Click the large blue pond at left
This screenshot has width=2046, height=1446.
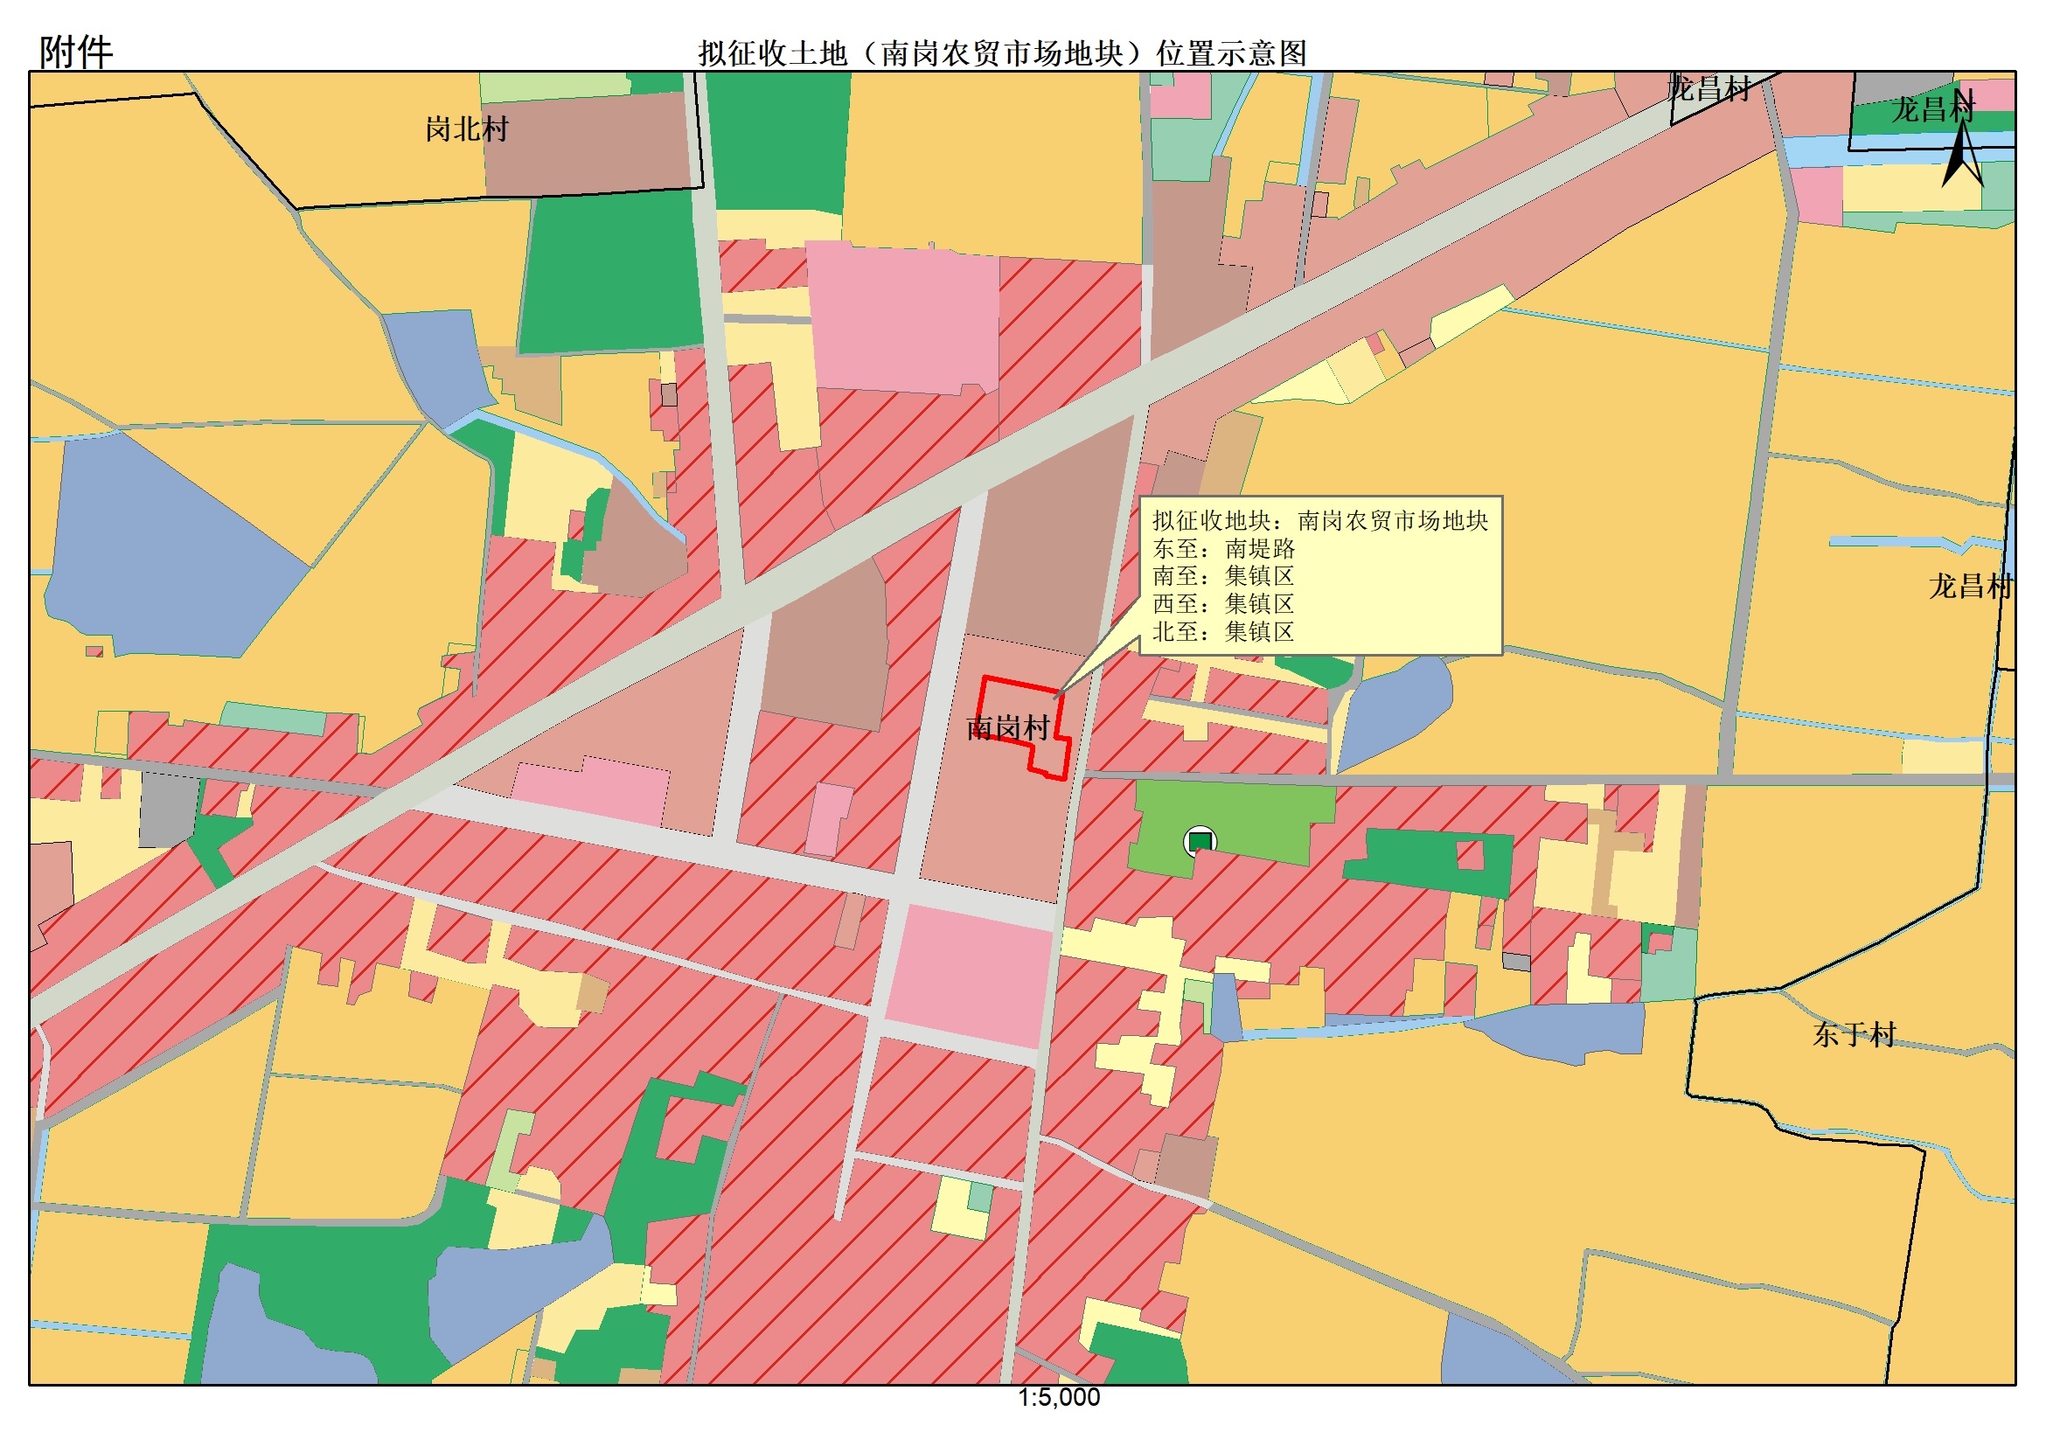[x=160, y=553]
